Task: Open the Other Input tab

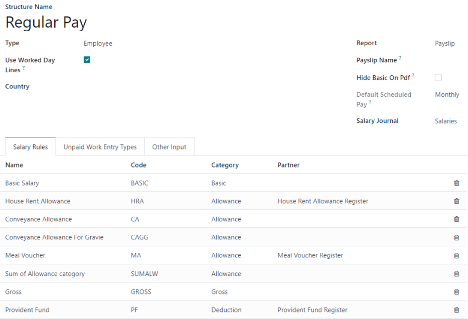Action: point(169,146)
